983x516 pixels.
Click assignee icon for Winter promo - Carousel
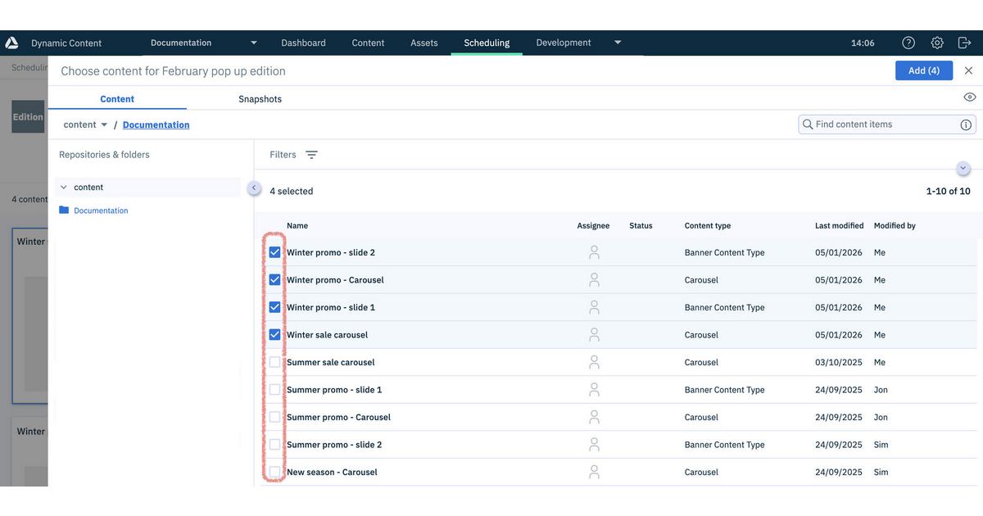tap(594, 280)
